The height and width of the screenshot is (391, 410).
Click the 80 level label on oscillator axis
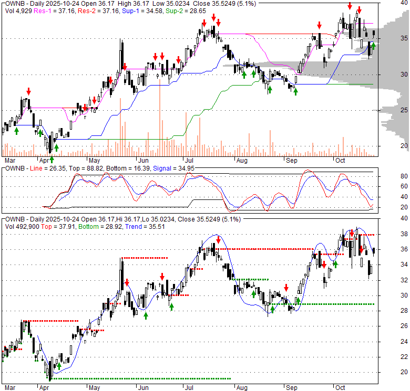click(404, 176)
